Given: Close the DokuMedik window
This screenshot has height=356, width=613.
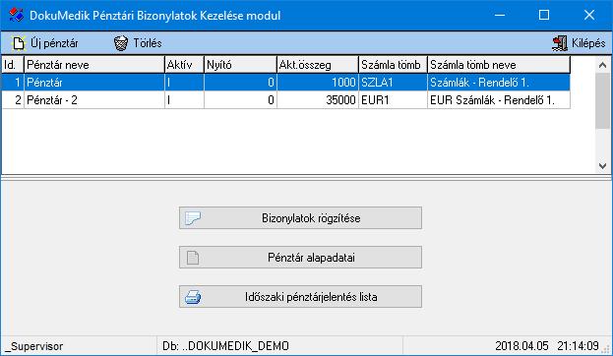Looking at the screenshot, I should point(589,15).
